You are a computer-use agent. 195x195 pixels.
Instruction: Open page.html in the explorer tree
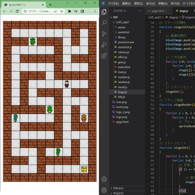pyautogui.click(x=122, y=122)
